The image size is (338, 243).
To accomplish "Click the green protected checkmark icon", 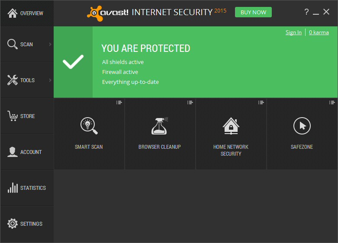I will pos(73,62).
